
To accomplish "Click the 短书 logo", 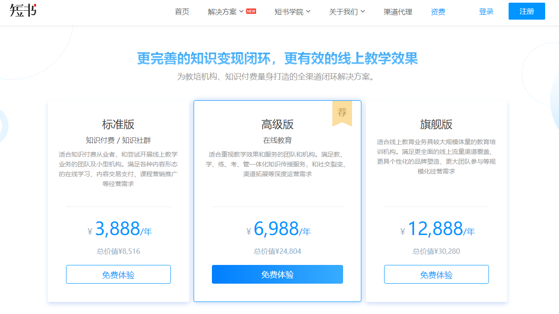I will [23, 10].
